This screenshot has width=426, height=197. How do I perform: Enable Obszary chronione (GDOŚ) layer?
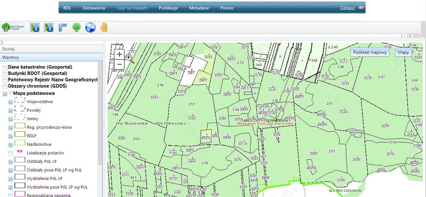5,87
